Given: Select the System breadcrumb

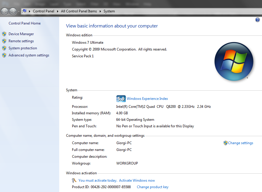Looking at the screenshot, I should 109,11.
